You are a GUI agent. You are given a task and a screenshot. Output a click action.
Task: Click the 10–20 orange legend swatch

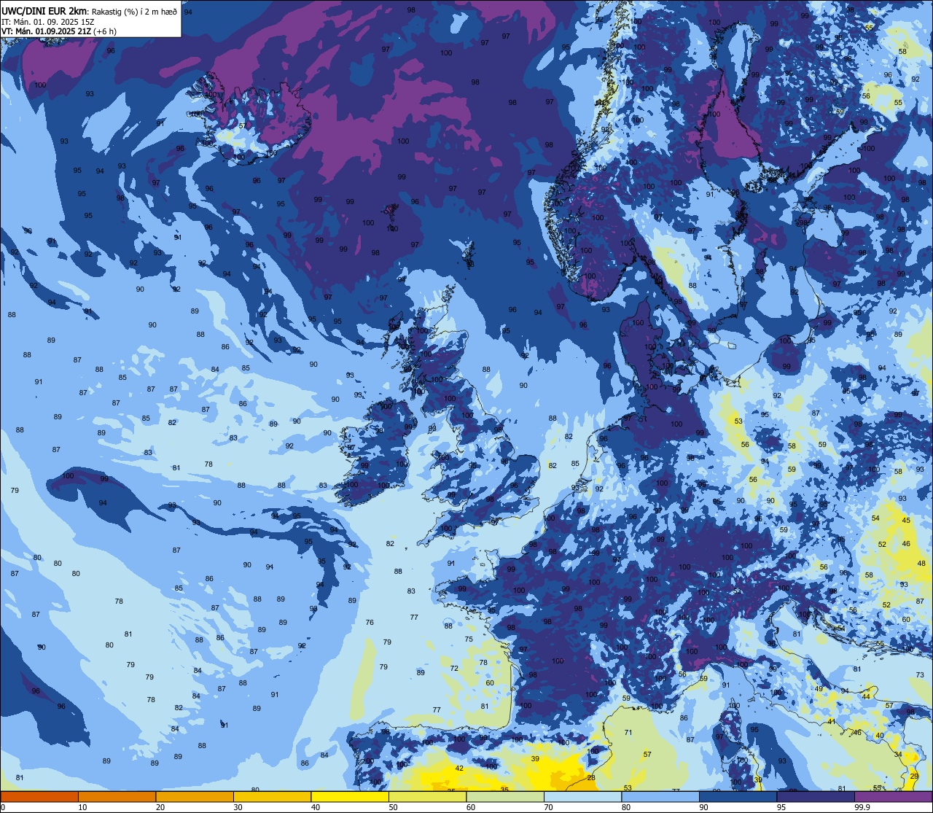coord(117,797)
